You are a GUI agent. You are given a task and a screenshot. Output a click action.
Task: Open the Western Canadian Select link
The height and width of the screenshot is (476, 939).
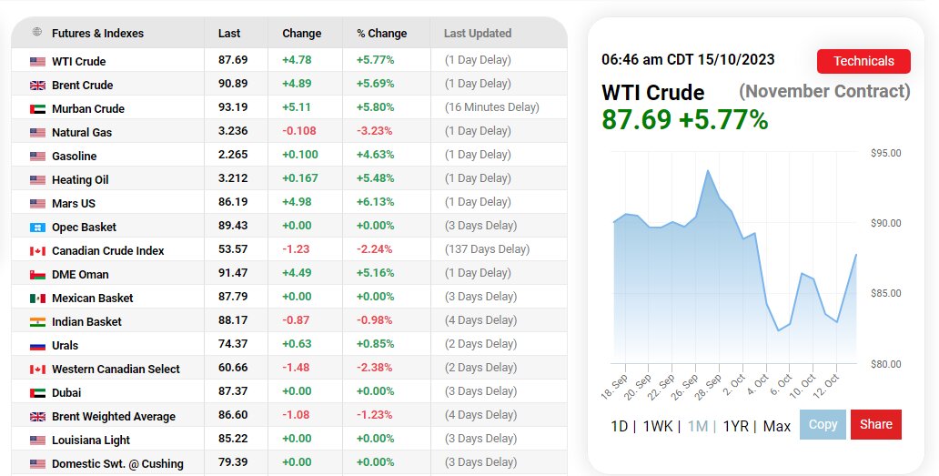click(x=116, y=370)
